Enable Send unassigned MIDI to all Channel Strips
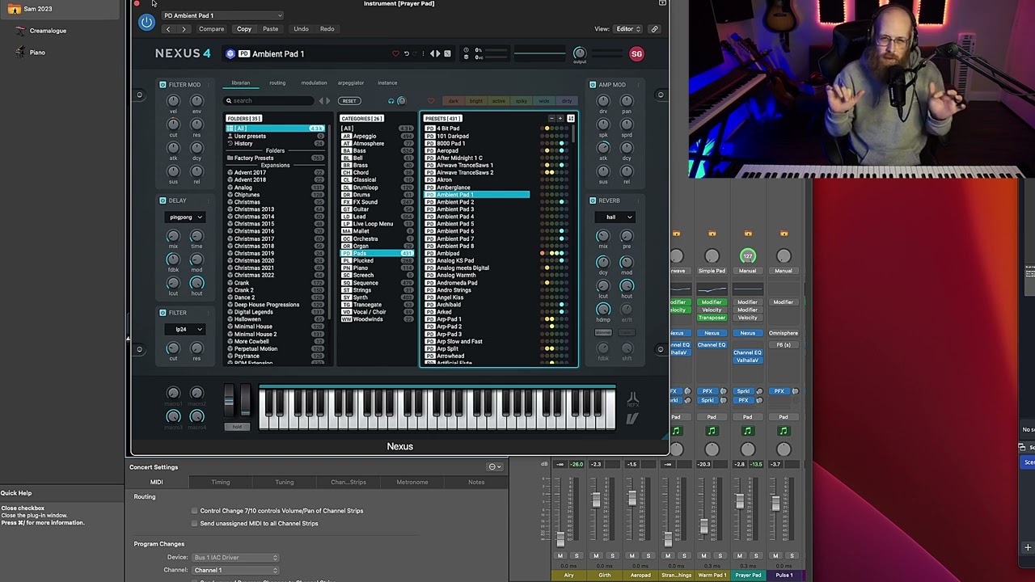 [x=194, y=524]
